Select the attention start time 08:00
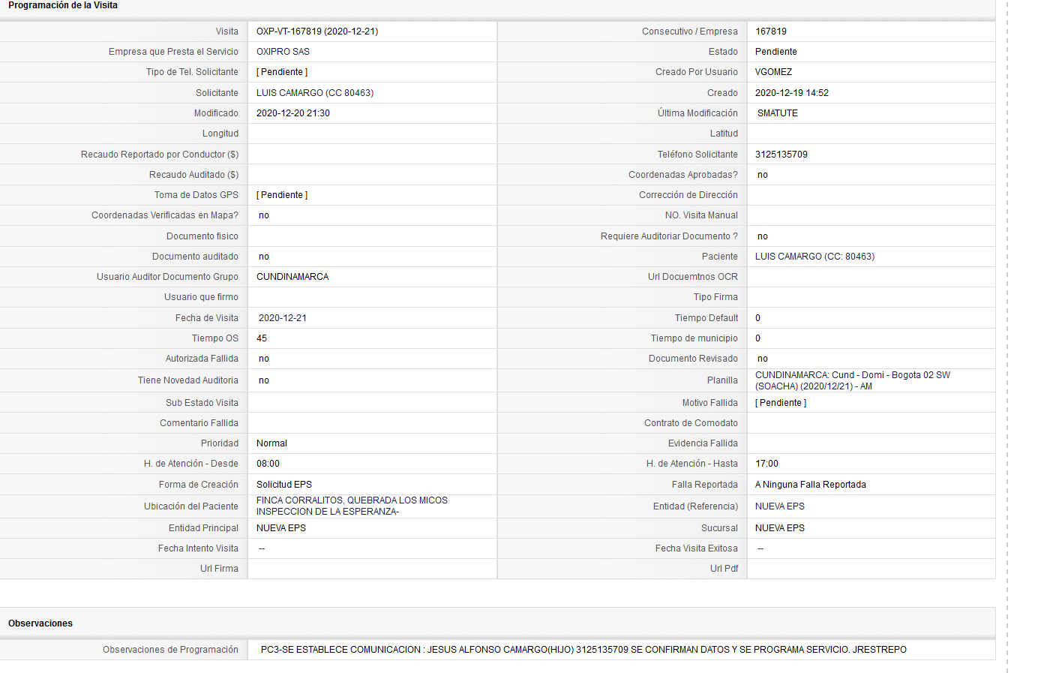Screen dimensions: 1047x673 tap(268, 464)
